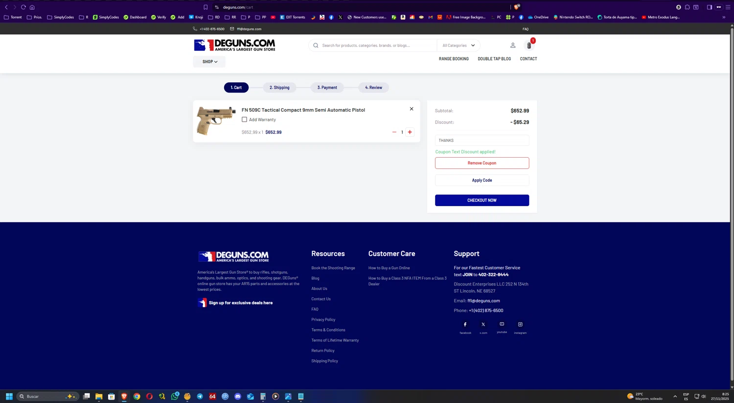The width and height of the screenshot is (734, 403).
Task: Click DEGUNS.COM header logo
Action: pos(234,45)
